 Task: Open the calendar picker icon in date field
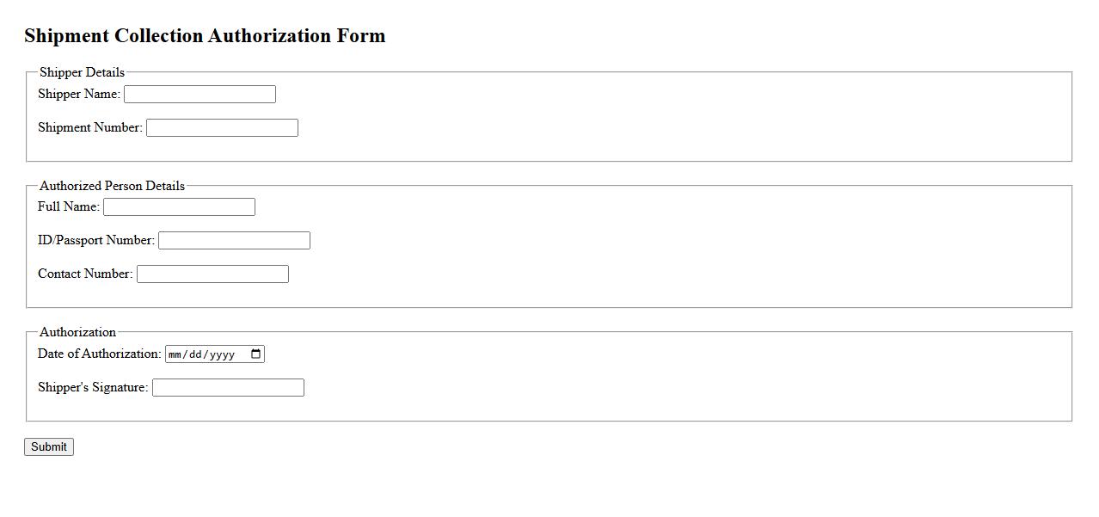255,354
